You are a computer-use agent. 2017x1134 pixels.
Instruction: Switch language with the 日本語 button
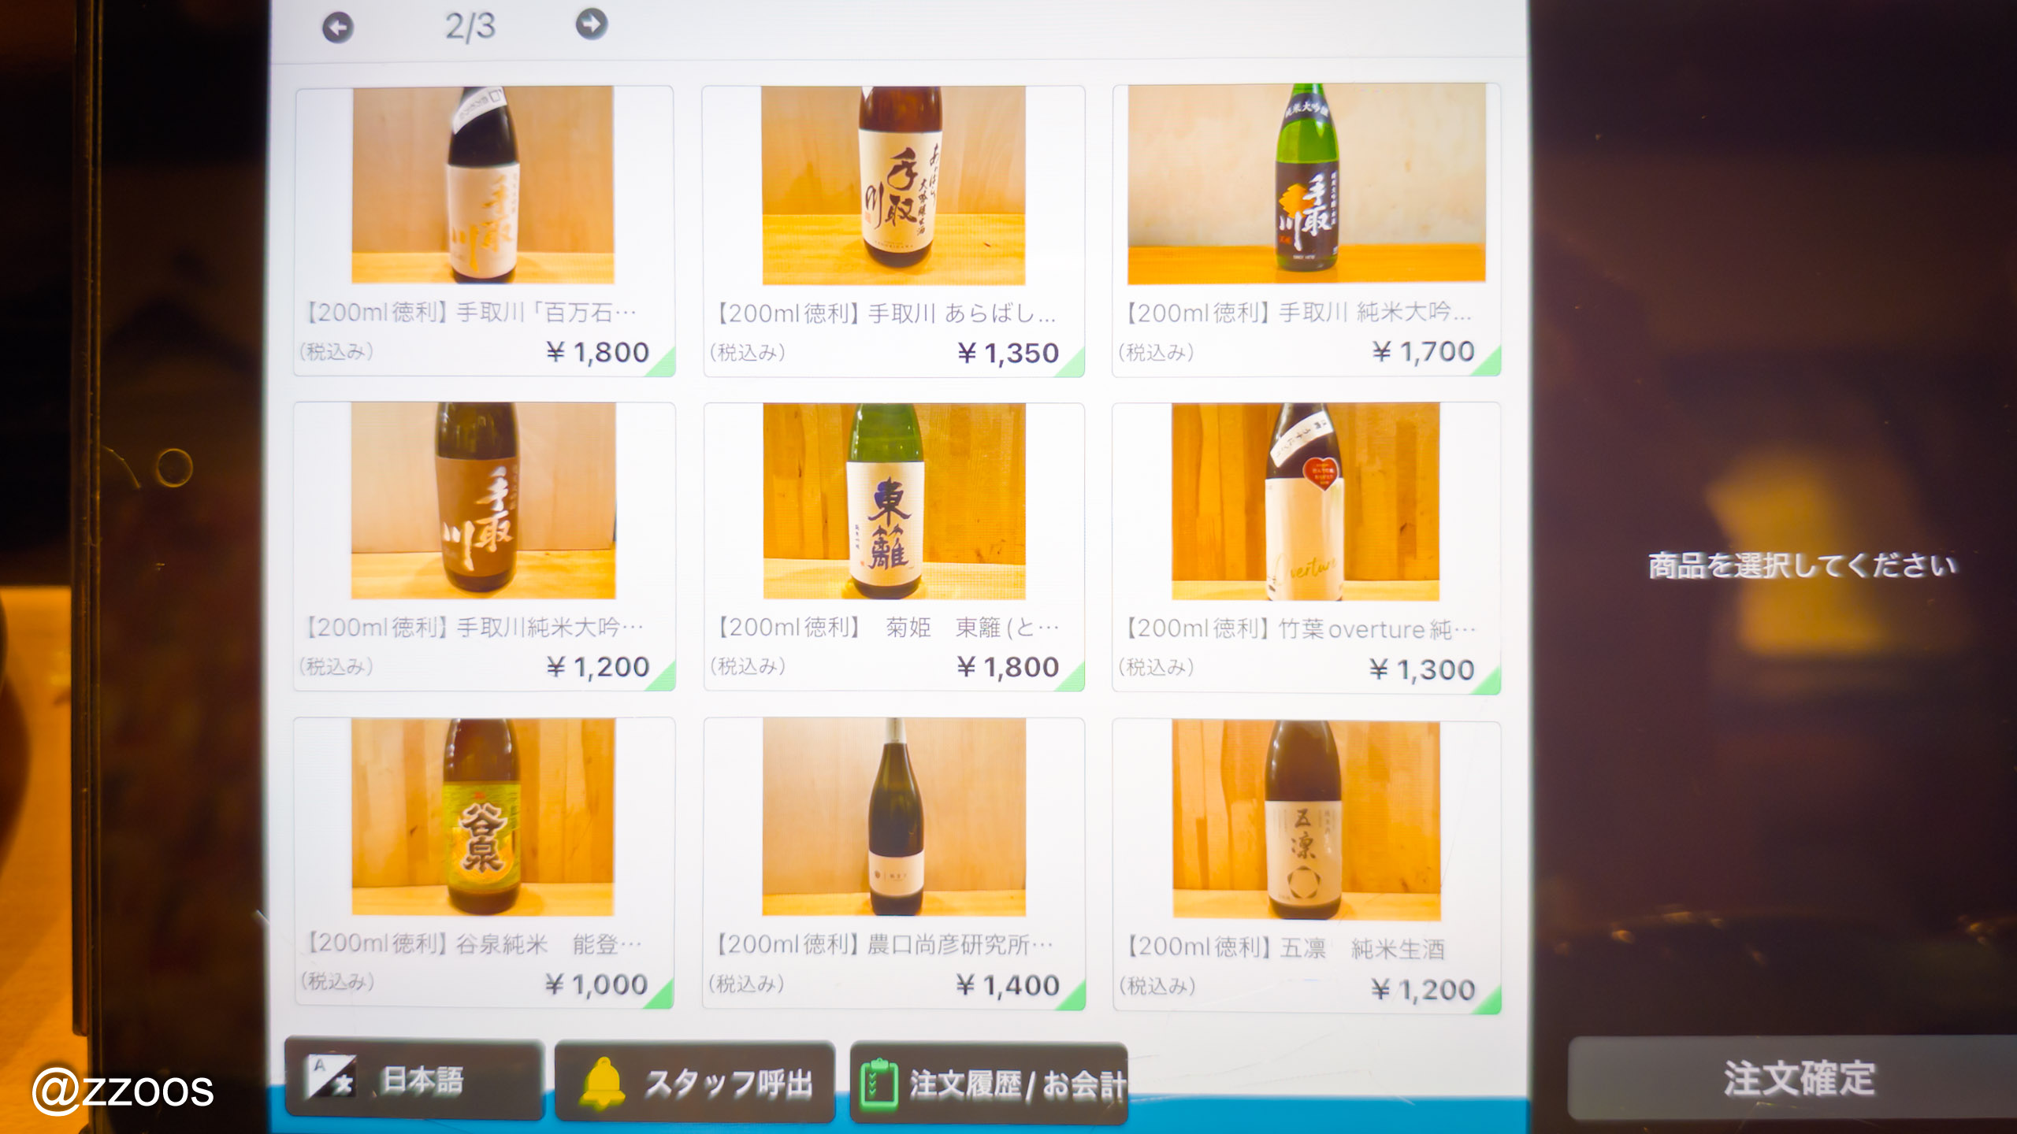click(x=414, y=1078)
